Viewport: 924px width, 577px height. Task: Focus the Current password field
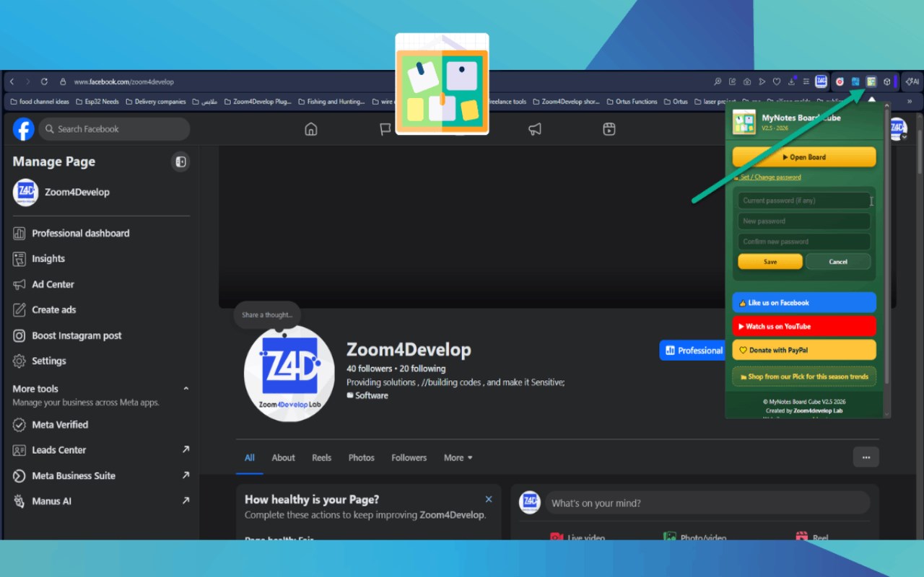pos(804,201)
